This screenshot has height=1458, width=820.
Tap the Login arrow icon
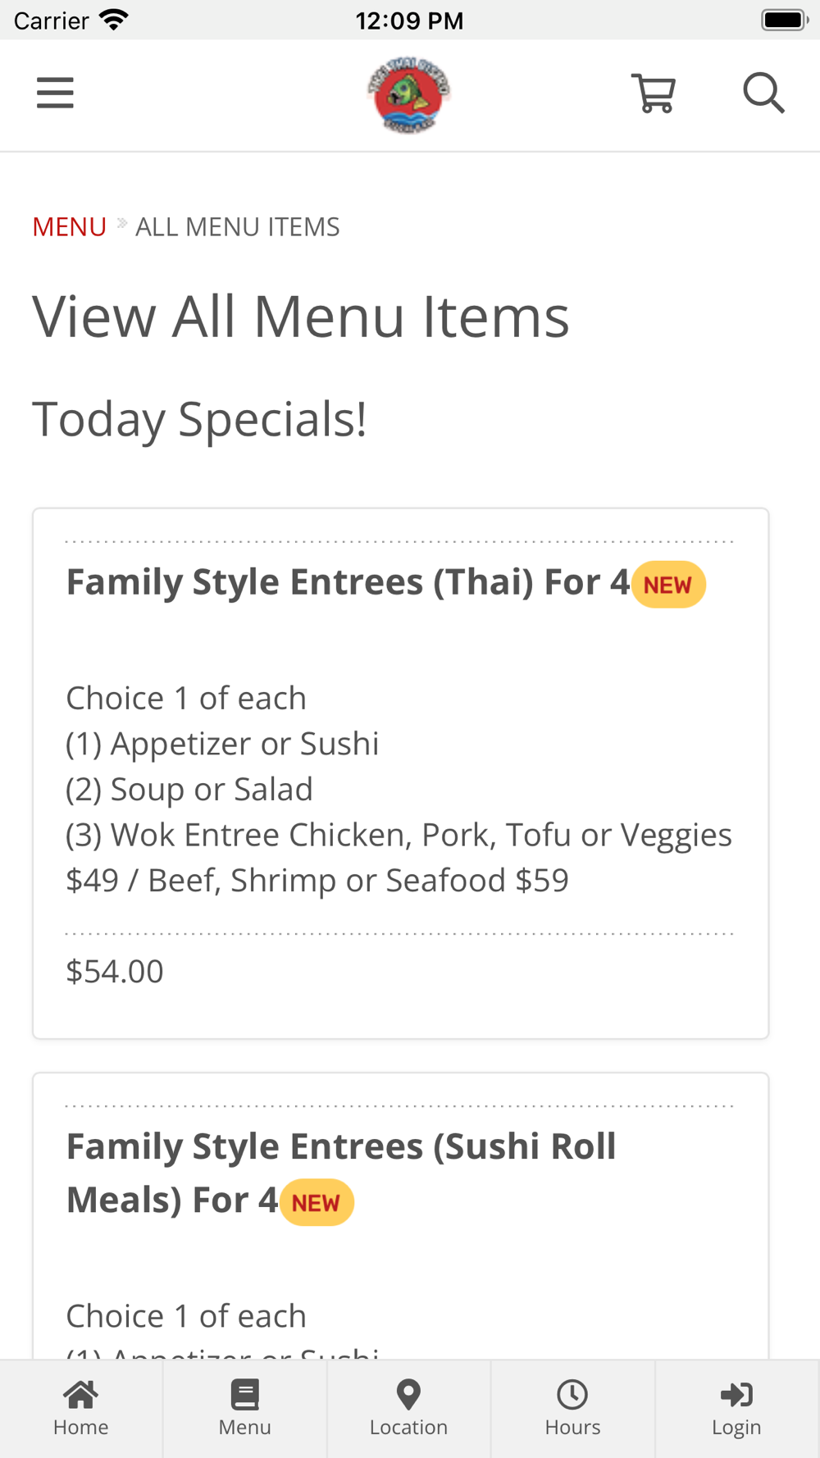tap(736, 1394)
